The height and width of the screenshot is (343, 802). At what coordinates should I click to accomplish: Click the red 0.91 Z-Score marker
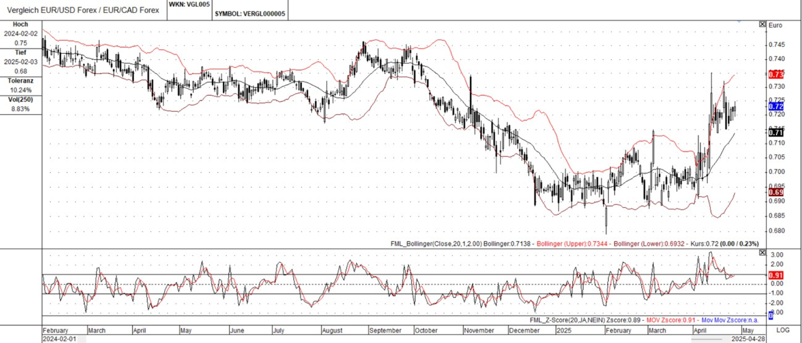click(776, 275)
